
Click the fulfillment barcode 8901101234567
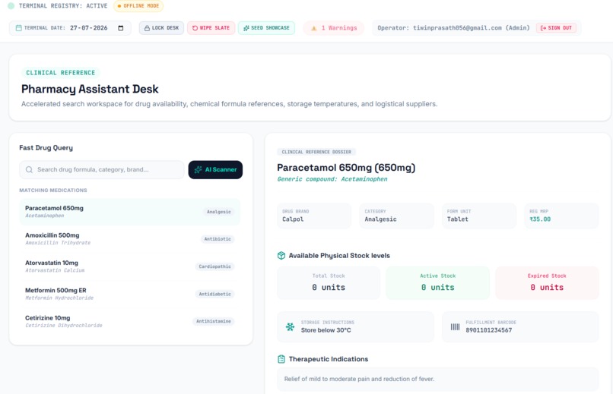[x=489, y=330]
